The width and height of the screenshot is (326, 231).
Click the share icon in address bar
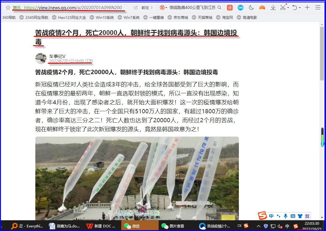[x=136, y=7]
